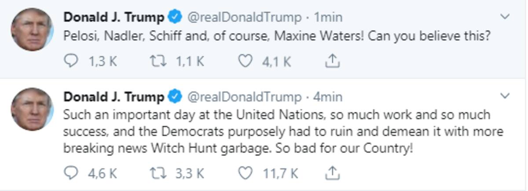Screen dimensions: 528x191
Task: Open @realDonaldTrump handle on second tweet
Action: click(245, 96)
